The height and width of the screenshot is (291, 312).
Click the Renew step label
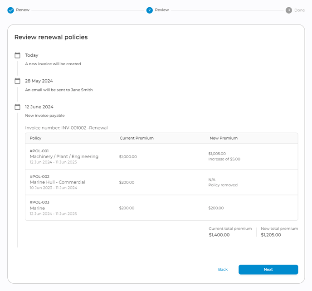[x=23, y=10]
